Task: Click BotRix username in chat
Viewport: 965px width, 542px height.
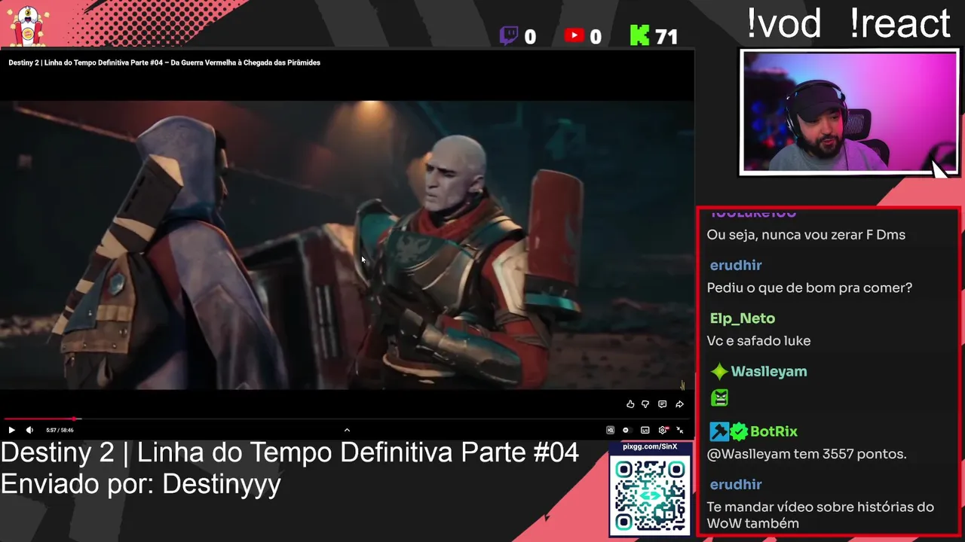Action: coord(774,431)
